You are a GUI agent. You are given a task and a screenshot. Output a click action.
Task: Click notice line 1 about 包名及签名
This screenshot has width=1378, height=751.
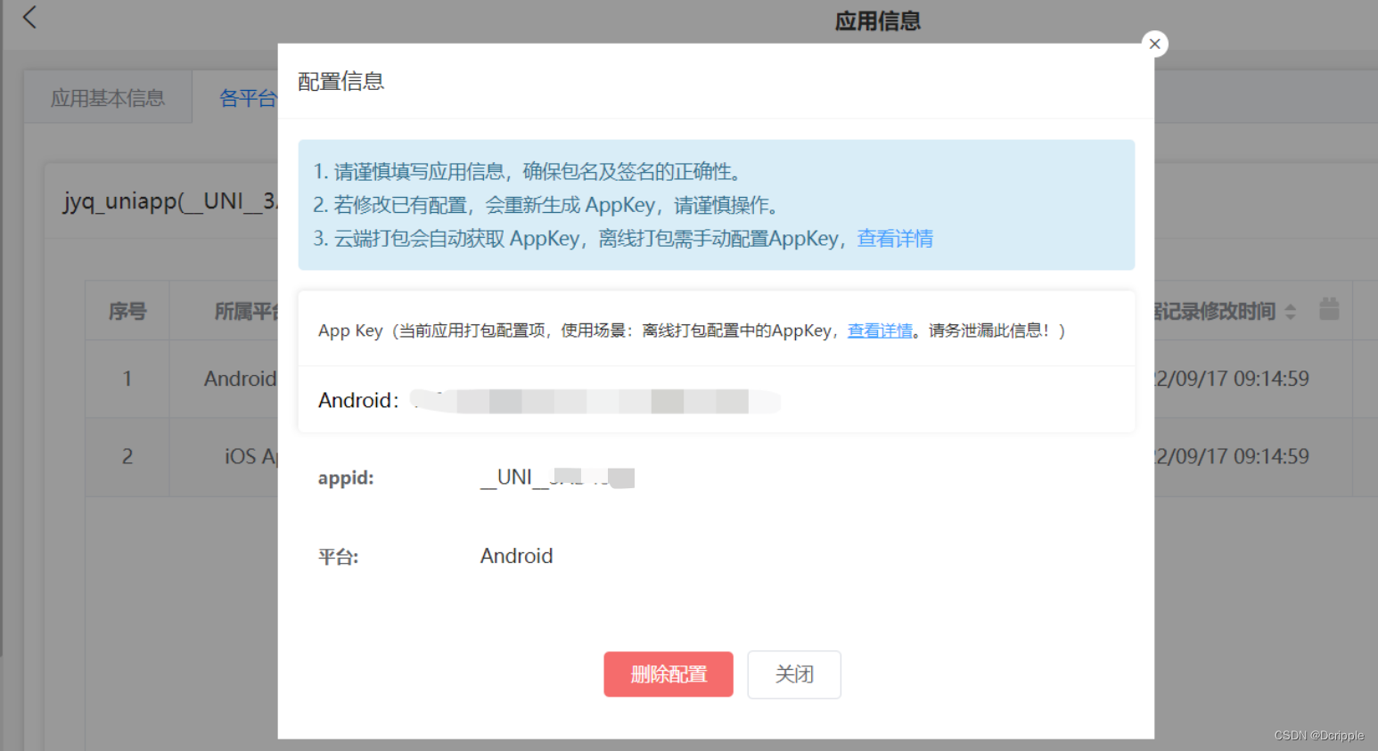(528, 171)
